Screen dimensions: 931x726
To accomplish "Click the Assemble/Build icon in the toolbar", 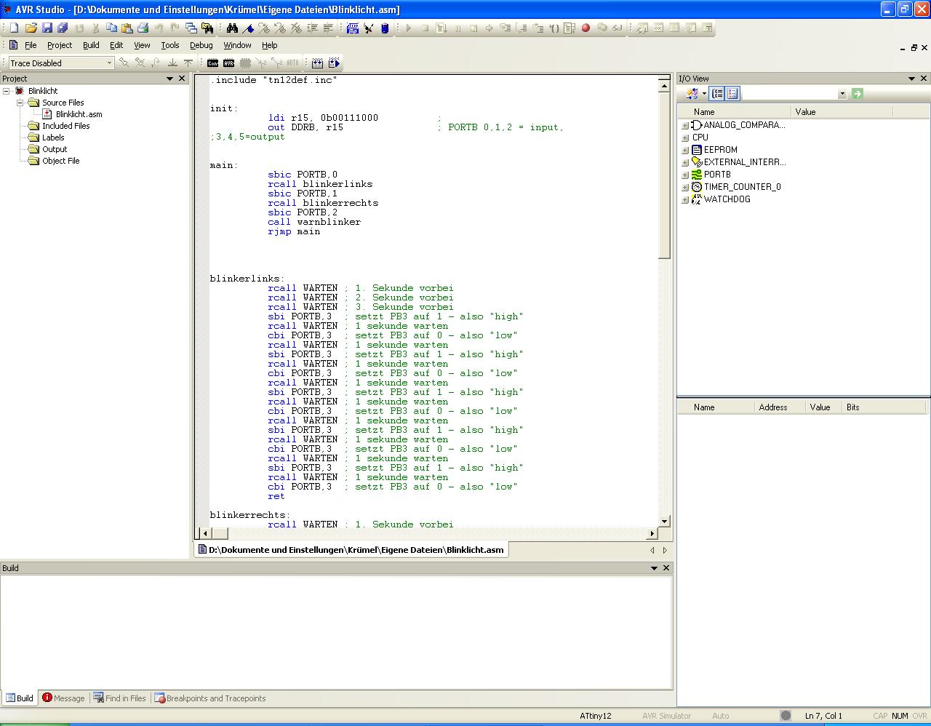I will pyautogui.click(x=353, y=28).
